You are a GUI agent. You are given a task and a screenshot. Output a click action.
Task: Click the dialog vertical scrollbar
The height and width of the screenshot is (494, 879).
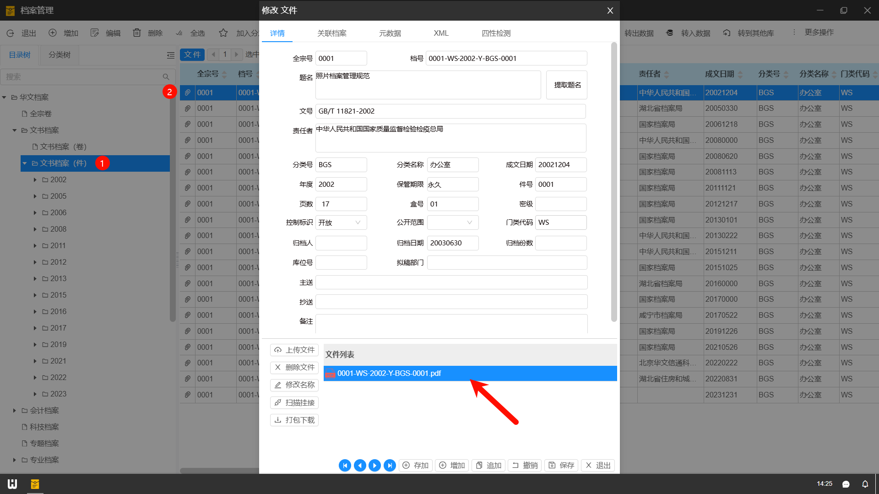[614, 183]
